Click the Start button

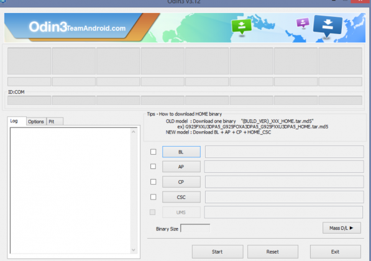pyautogui.click(x=218, y=252)
